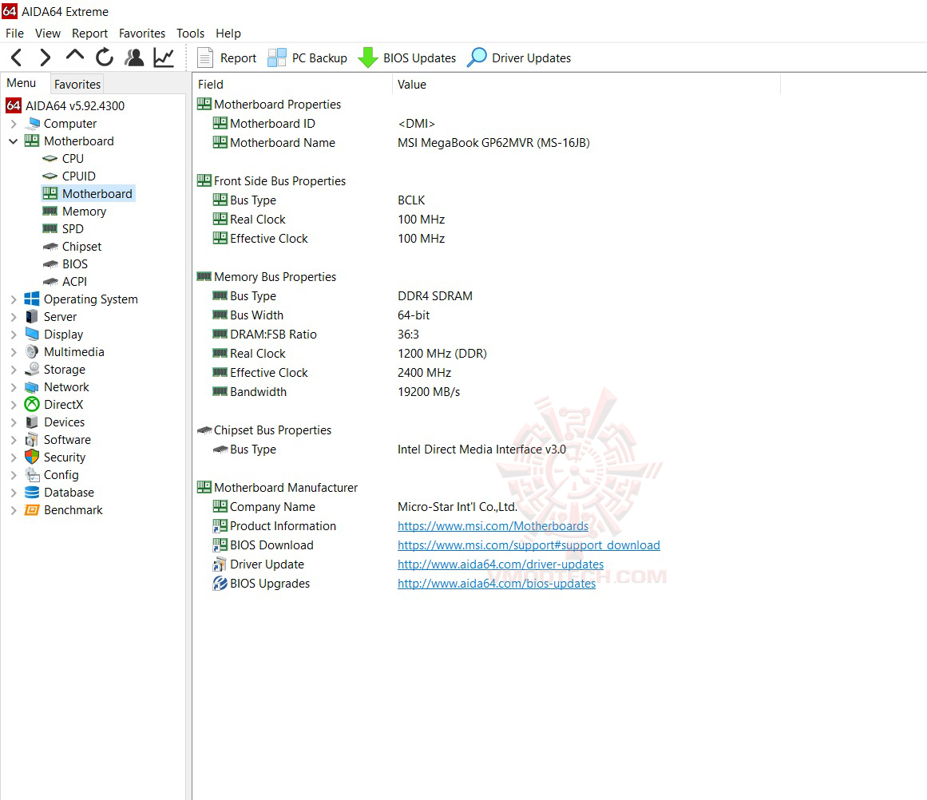Screen dimensions: 927x800
Task: Refresh the page with the circular arrow icon
Action: click(104, 57)
